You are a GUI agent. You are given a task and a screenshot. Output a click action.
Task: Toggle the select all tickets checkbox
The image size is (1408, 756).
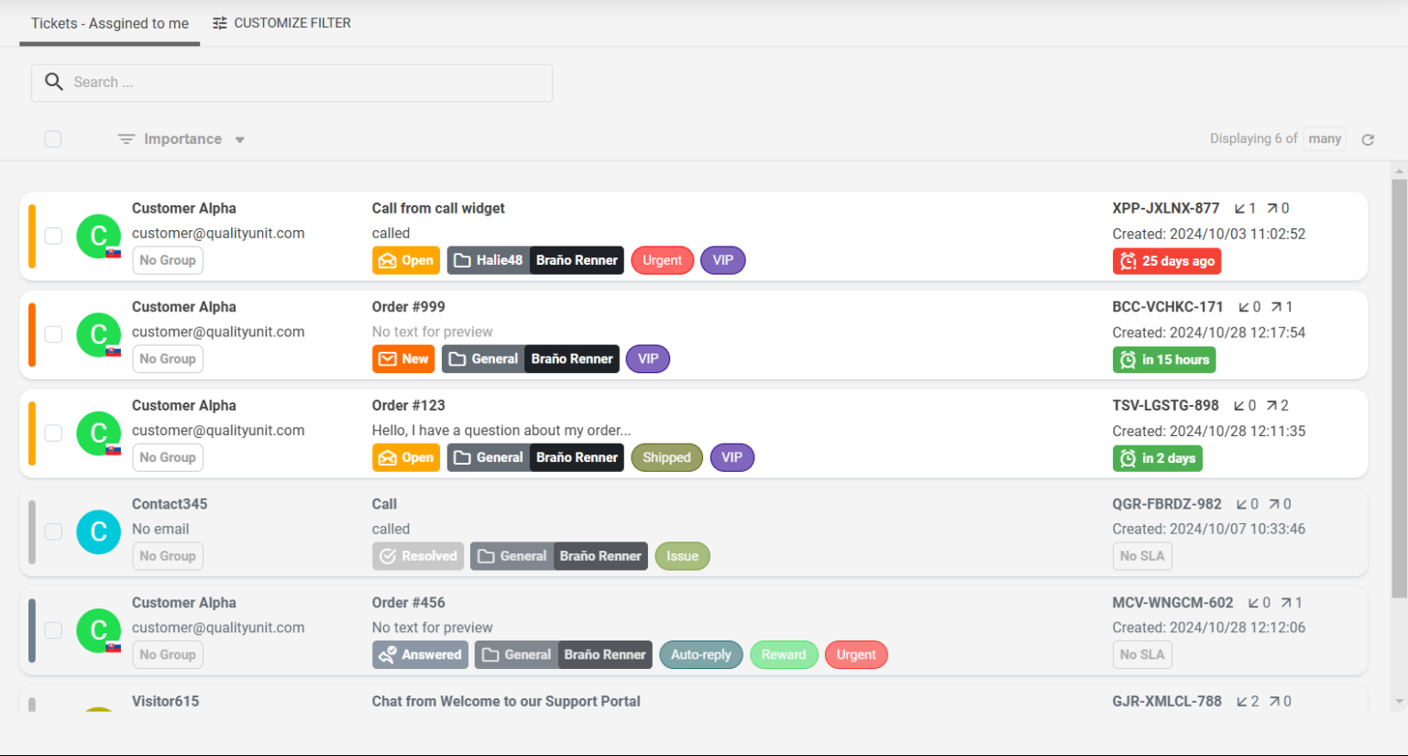53,139
